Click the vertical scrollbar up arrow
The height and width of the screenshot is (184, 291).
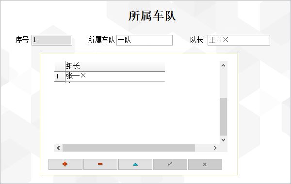pos(223,65)
